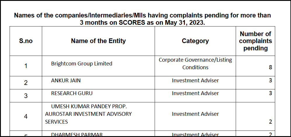291x137 pixels.
Task: Select the S.no column header
Action: pyautogui.click(x=26, y=41)
